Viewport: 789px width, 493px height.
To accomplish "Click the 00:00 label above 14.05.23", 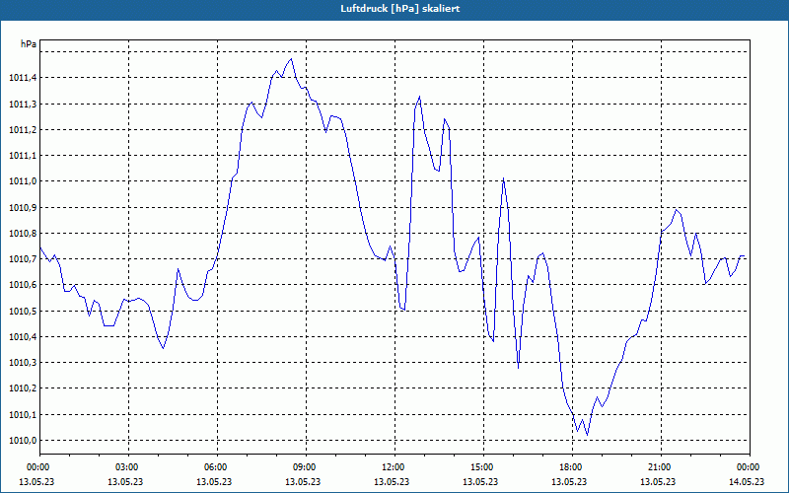I will (x=750, y=467).
